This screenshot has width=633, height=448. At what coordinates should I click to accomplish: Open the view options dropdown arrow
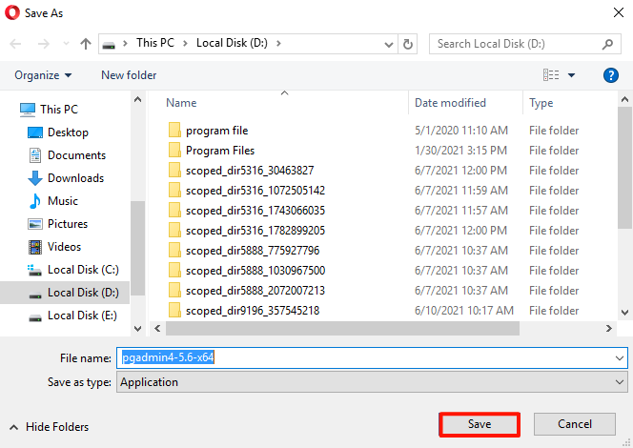(571, 75)
